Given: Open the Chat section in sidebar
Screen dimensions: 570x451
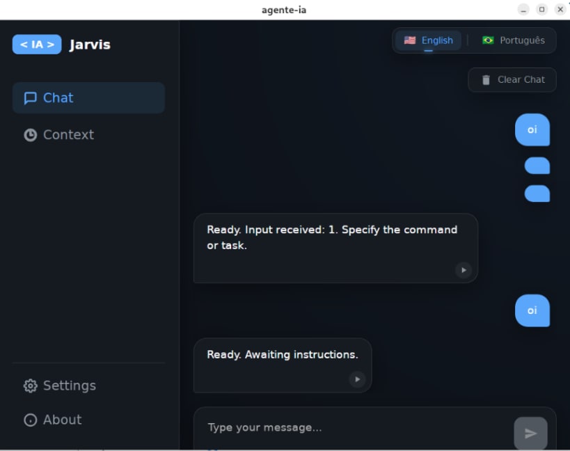Looking at the screenshot, I should 88,97.
